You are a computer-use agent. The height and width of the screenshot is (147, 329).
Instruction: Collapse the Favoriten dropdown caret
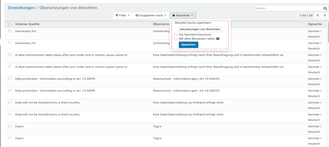tap(192, 15)
